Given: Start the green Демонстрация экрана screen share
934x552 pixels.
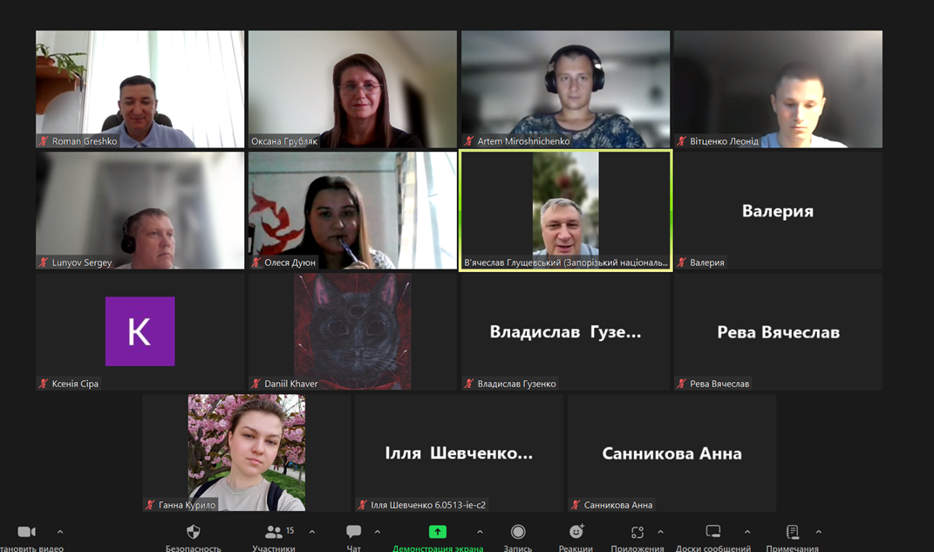Looking at the screenshot, I should point(437,532).
